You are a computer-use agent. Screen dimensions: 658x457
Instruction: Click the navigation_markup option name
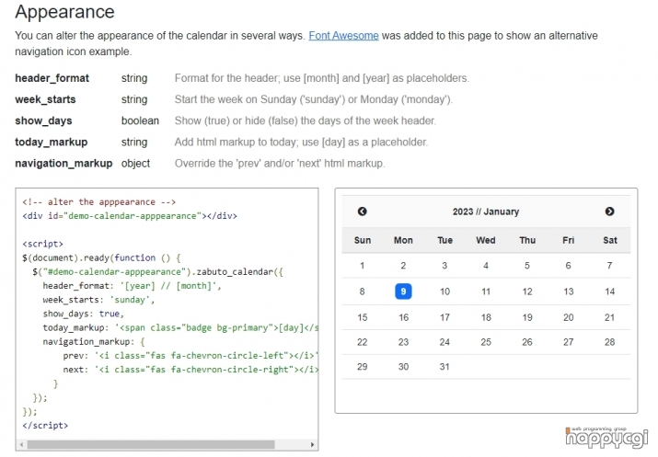point(63,164)
